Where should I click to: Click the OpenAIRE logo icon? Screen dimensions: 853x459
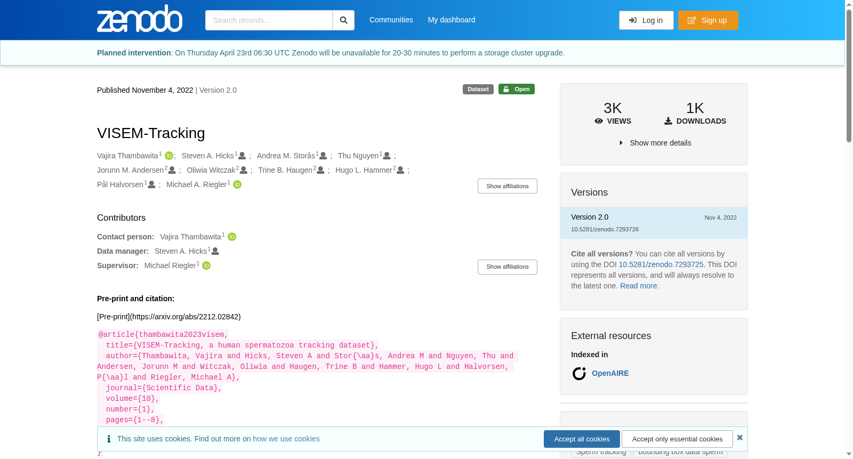pyautogui.click(x=579, y=374)
